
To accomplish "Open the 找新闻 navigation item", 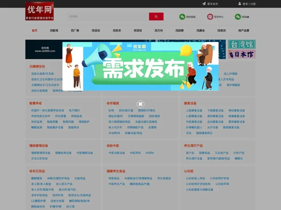I will pos(54,31).
